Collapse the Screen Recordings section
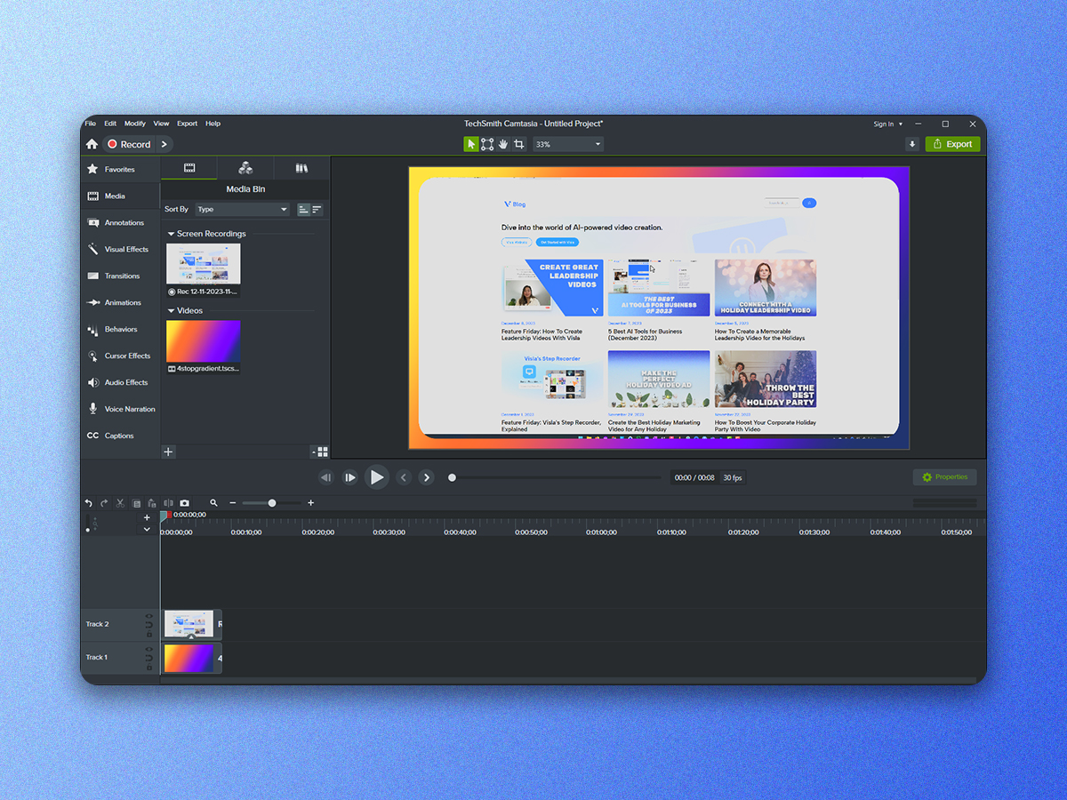This screenshot has height=800, width=1067. tap(170, 233)
